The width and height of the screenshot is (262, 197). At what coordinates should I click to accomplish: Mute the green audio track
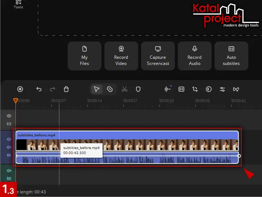coord(9,171)
